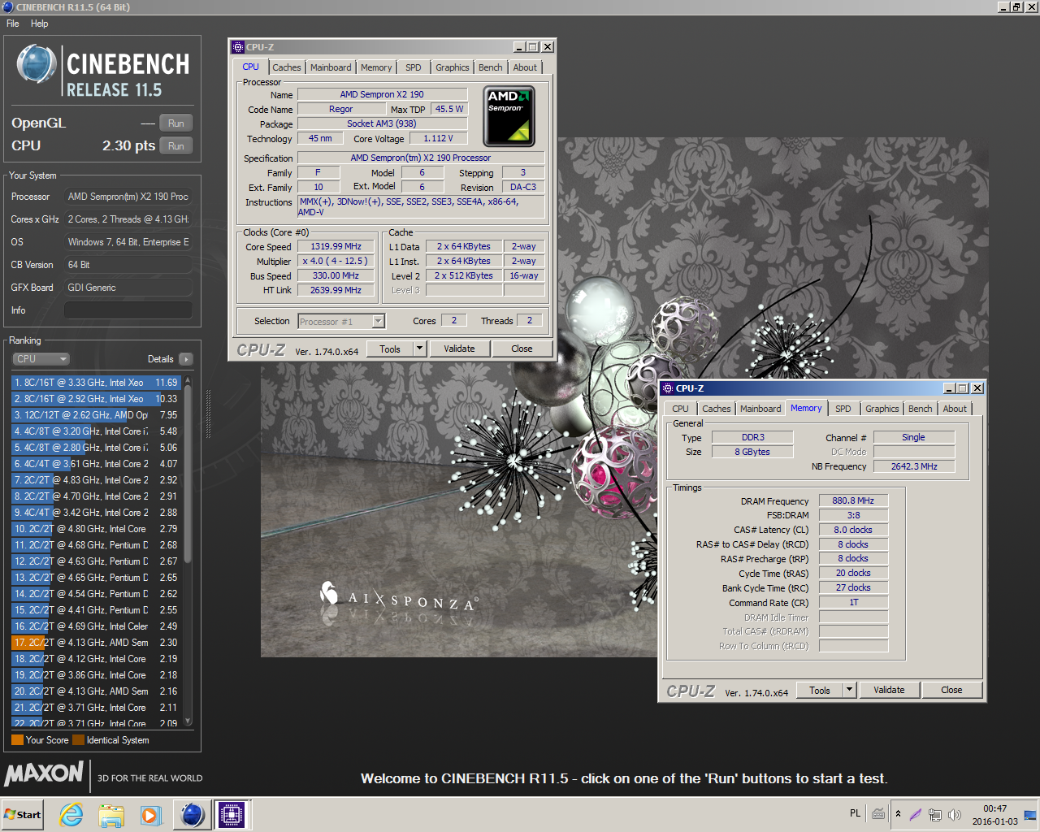Open the Windows Start menu
1040x832 pixels.
pyautogui.click(x=23, y=814)
